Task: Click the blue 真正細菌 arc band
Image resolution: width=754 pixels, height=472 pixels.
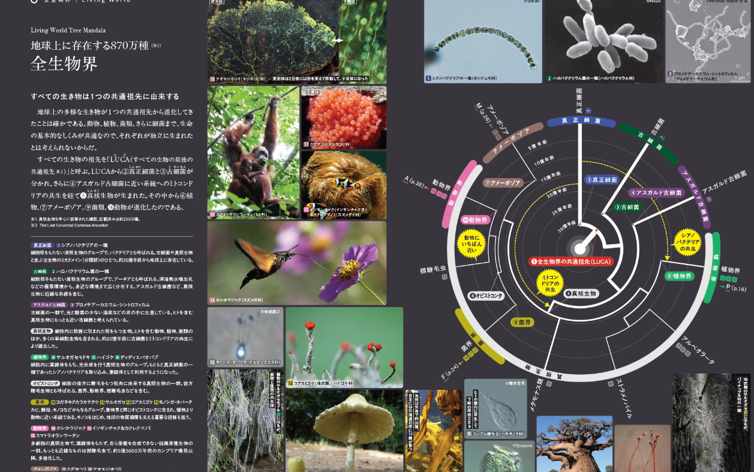Action: [581, 122]
